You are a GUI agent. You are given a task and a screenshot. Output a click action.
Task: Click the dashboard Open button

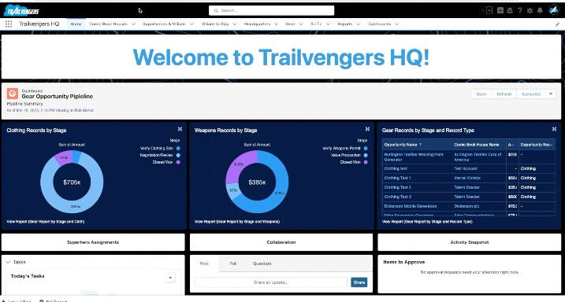coord(481,94)
